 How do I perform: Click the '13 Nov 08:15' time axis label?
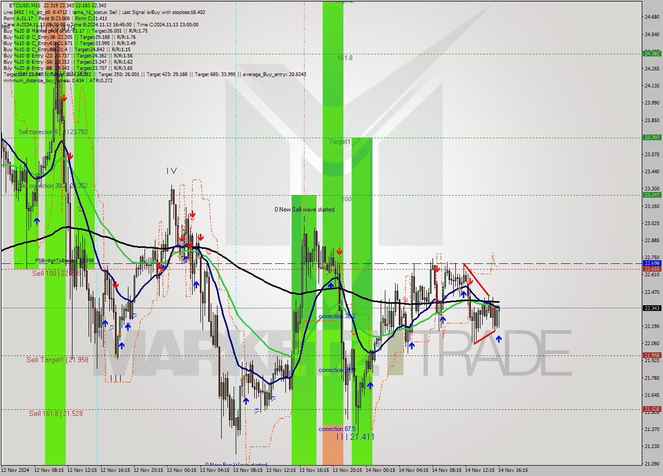248,470
